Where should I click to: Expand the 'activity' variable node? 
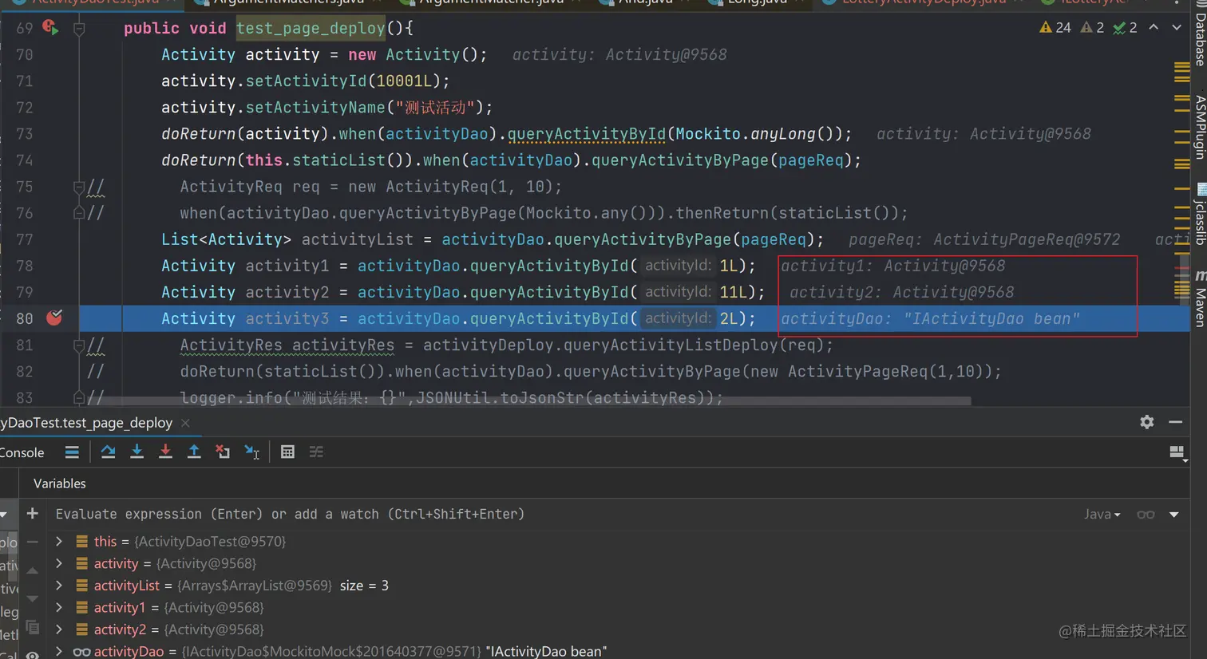[59, 563]
